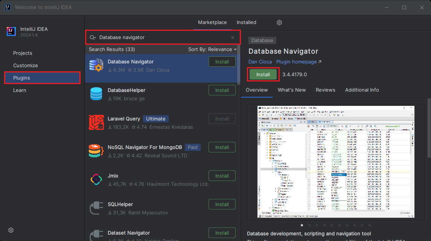The image size is (431, 241).
Task: Click the plugins settings gear next to Installed
Action: point(279,23)
